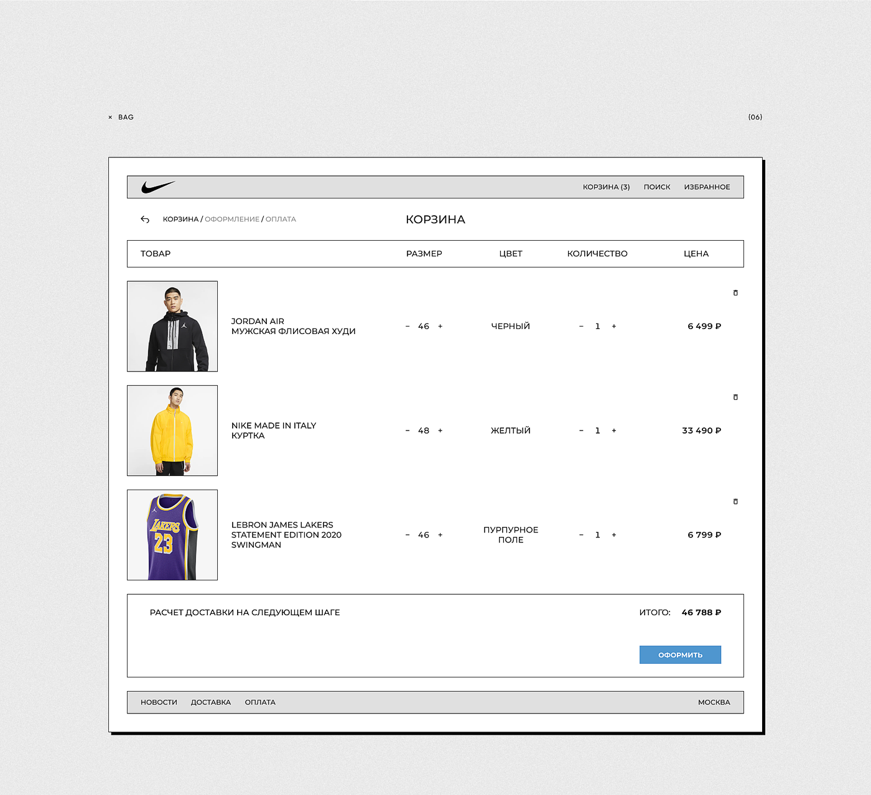Click the LeBron James Lakers Statement Edition title
871x795 pixels.
point(286,535)
